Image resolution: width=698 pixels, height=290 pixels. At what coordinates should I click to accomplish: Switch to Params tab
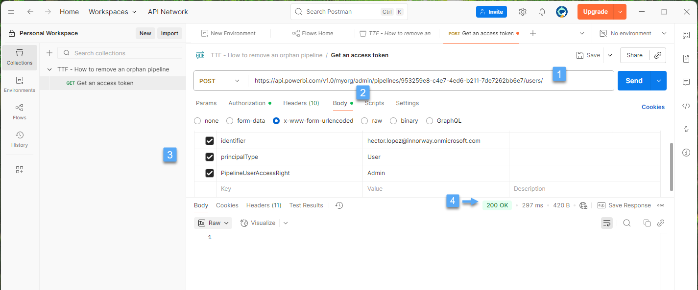pos(206,103)
